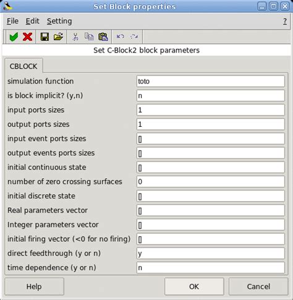The width and height of the screenshot is (293, 300).
Task: Click the simulation function field containing toto
Action: (x=211, y=81)
